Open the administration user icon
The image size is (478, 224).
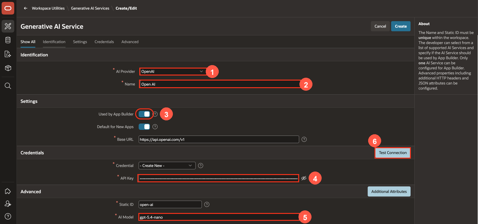tap(8, 204)
